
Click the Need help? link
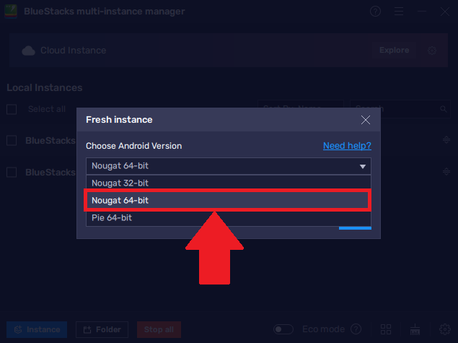347,146
